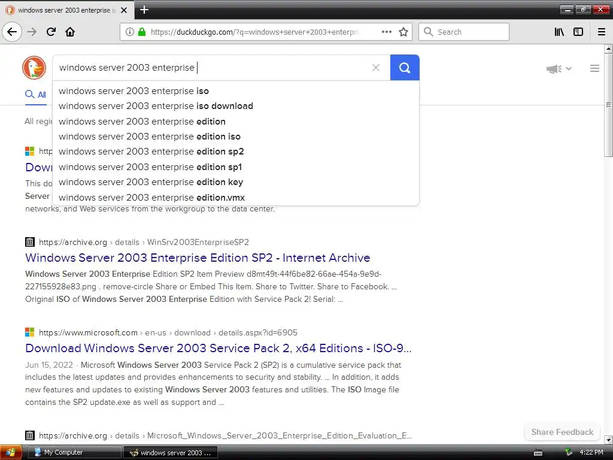
Task: Open 'Download Windows Server 2003 Service Pack 2' result
Action: click(218, 348)
